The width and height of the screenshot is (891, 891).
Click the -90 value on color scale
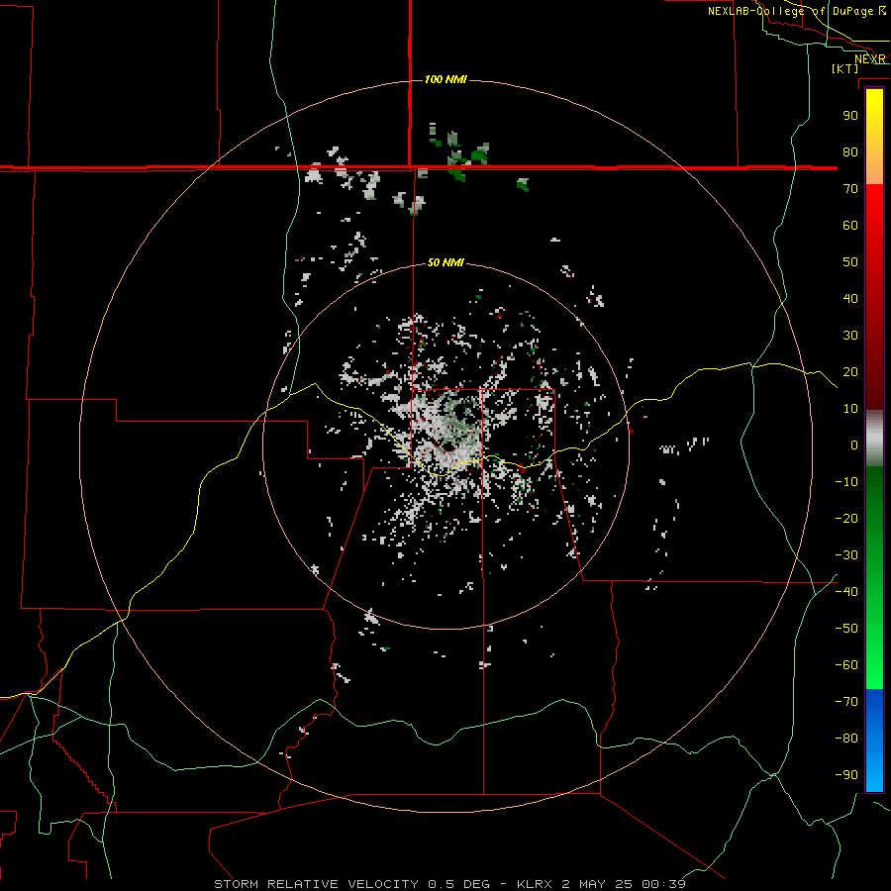[846, 775]
